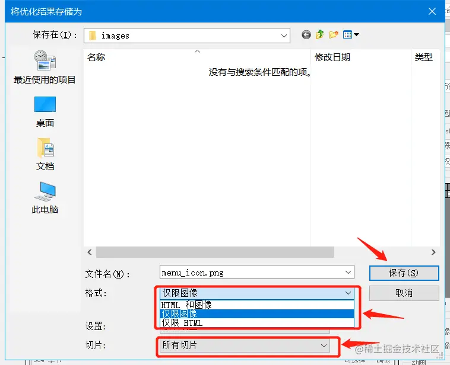Choose 仅限图像 from the format list

[x=257, y=313]
